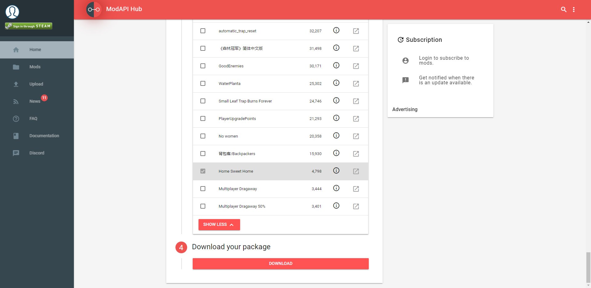Tick the 背包客/Backpackers mod checkbox

click(x=203, y=154)
